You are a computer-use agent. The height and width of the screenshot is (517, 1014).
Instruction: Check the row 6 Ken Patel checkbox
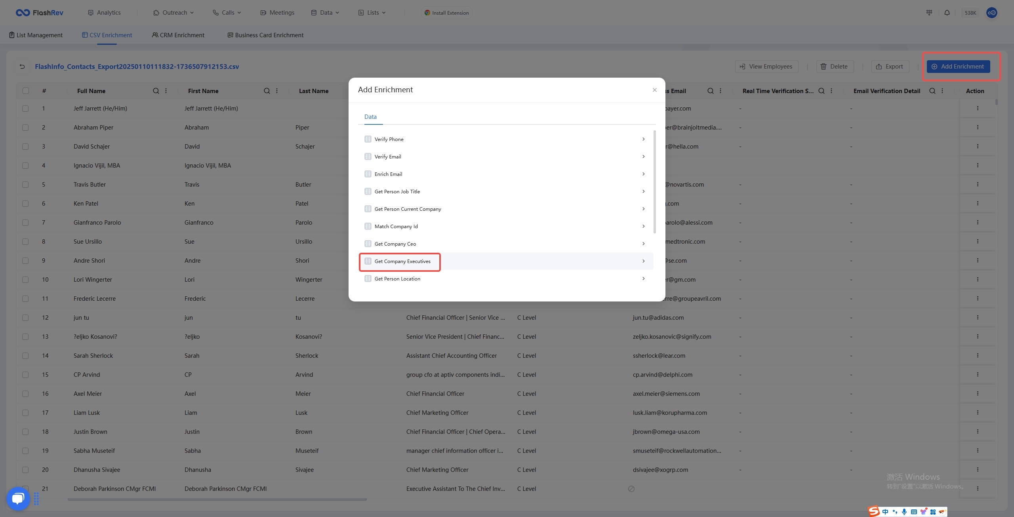coord(25,203)
